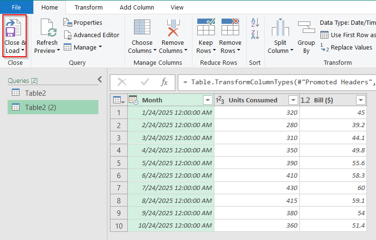Click the Group By icon
The width and height of the screenshot is (376, 240).
306,27
